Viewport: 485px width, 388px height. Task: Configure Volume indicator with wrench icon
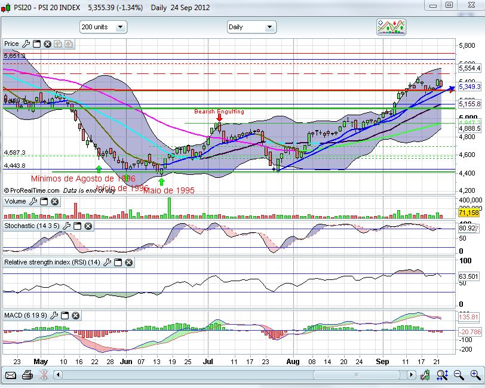pyautogui.click(x=33, y=202)
